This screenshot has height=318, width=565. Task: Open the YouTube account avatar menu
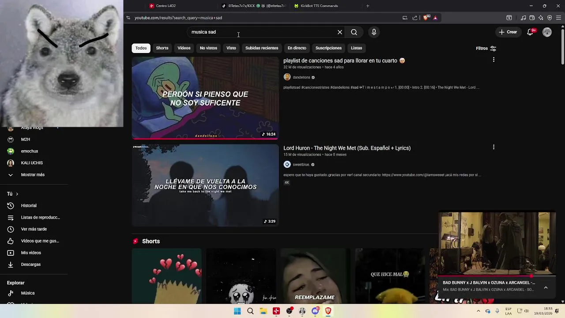547,32
